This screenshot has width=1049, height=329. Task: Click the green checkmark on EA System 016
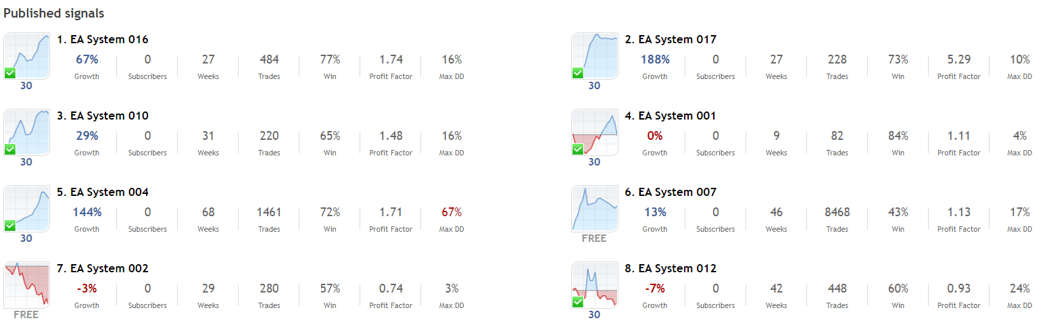(x=10, y=73)
